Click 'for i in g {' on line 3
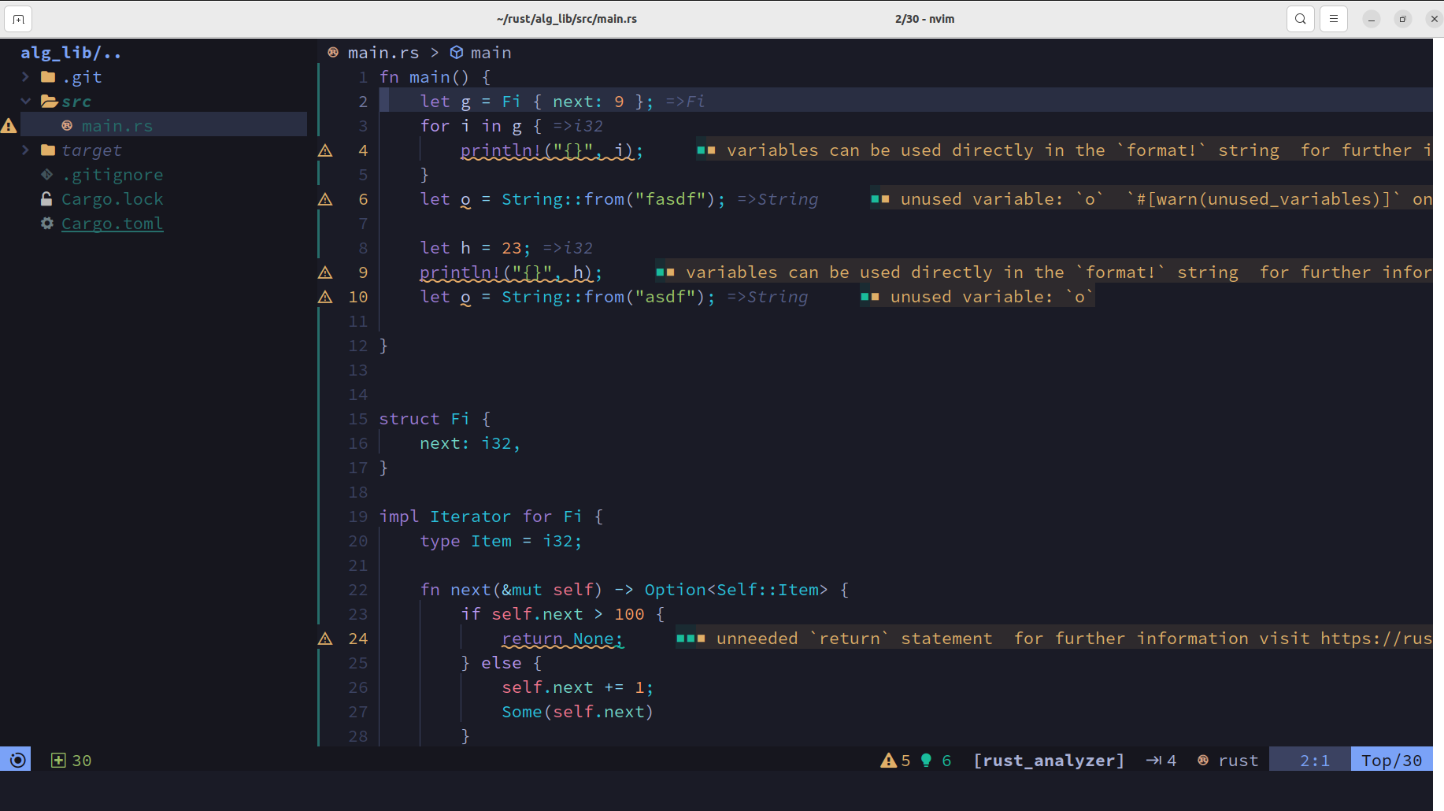This screenshot has height=811, width=1444. 481,126
